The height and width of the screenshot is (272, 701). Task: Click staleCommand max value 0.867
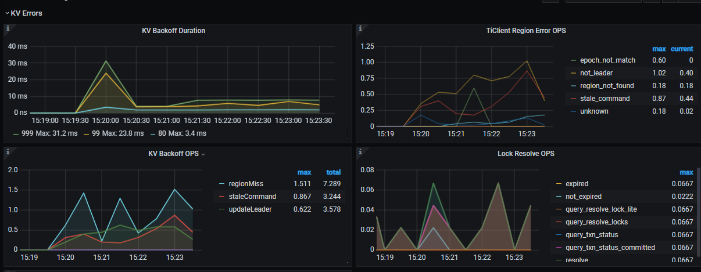coord(301,197)
